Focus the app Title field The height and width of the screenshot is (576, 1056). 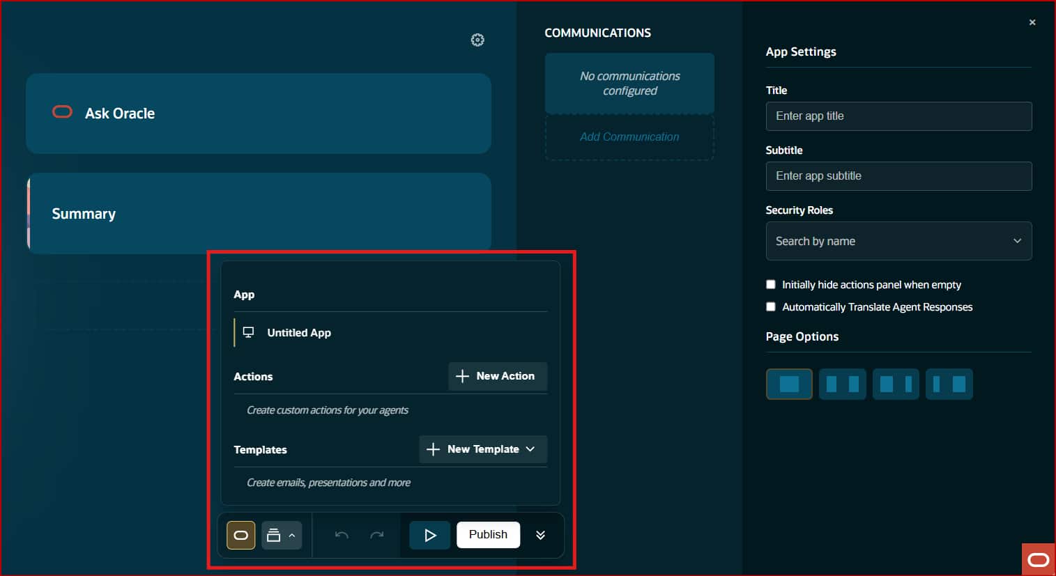(x=898, y=116)
